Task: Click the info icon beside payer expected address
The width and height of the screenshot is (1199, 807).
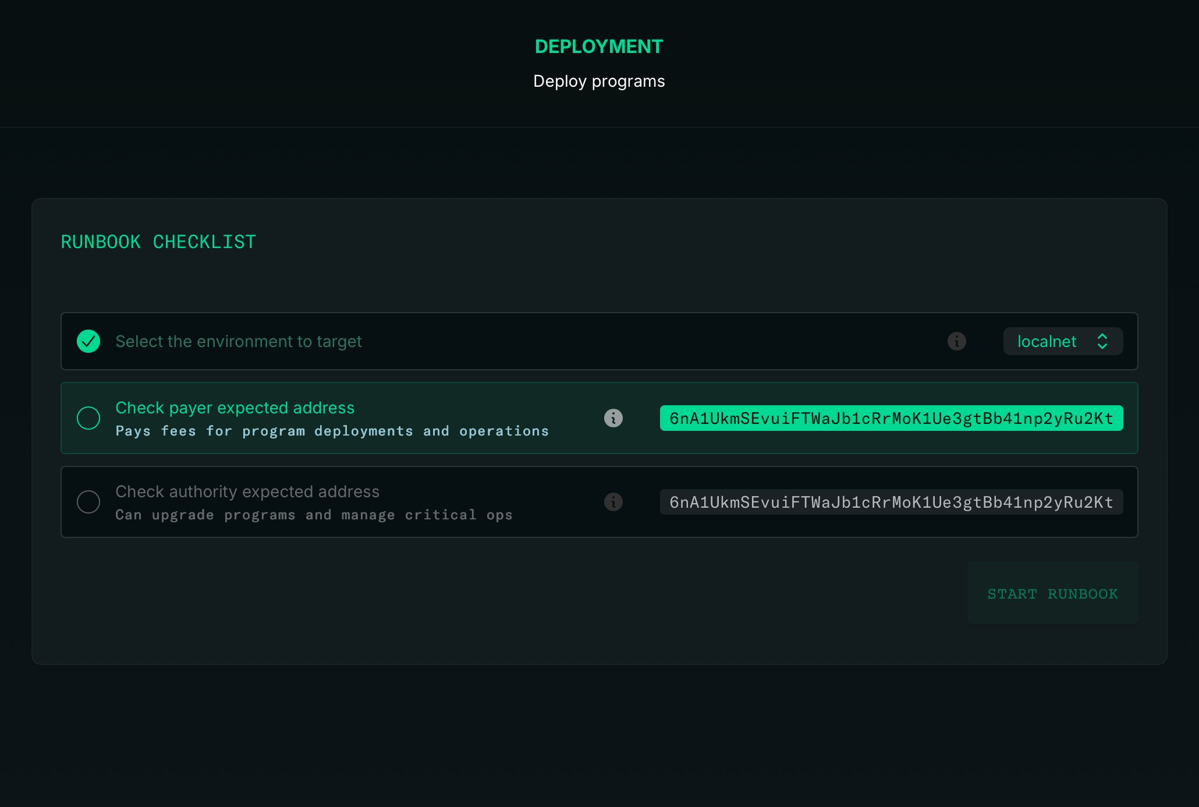Action: click(x=613, y=418)
